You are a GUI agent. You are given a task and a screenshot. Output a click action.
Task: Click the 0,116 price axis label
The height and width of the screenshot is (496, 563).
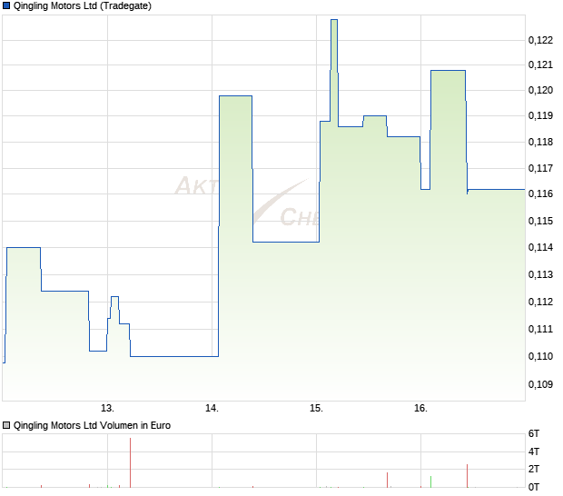tap(540, 193)
